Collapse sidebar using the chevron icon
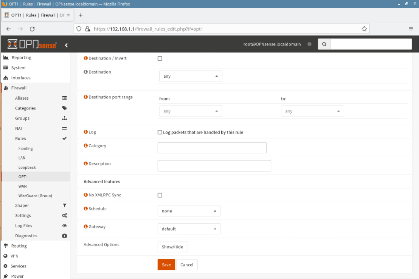The image size is (419, 279). coord(66,45)
